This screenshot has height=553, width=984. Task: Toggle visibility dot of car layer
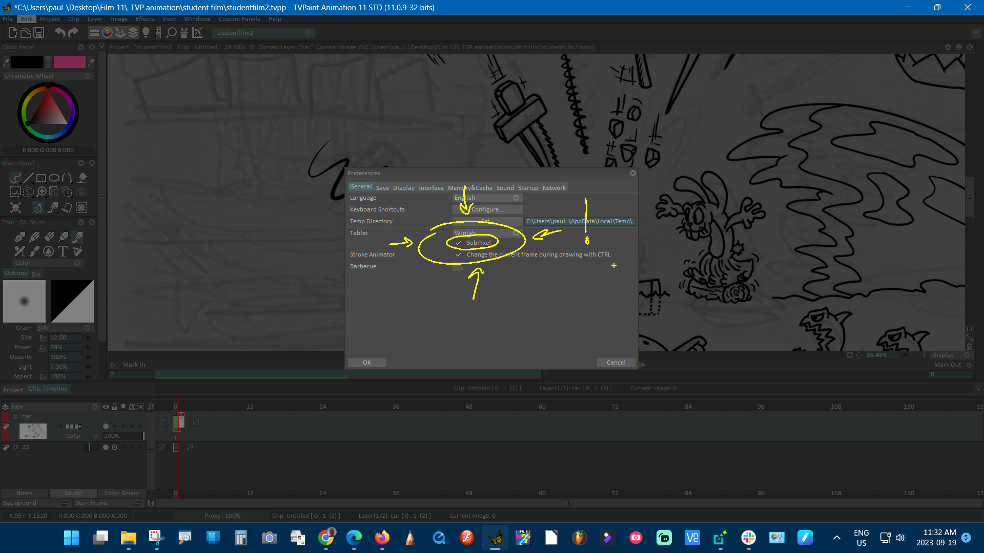pyautogui.click(x=106, y=426)
